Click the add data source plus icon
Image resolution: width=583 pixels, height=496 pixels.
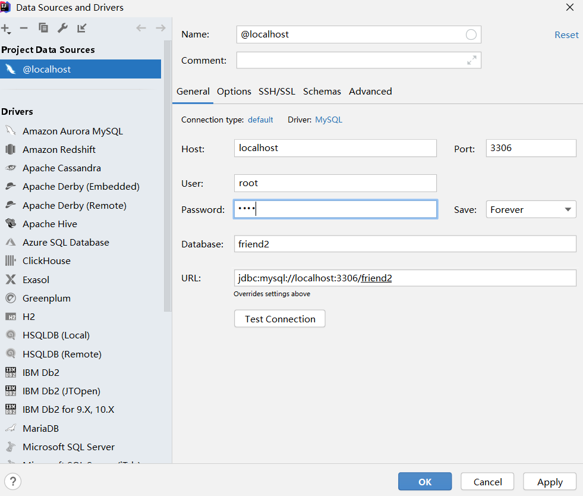tap(5, 28)
